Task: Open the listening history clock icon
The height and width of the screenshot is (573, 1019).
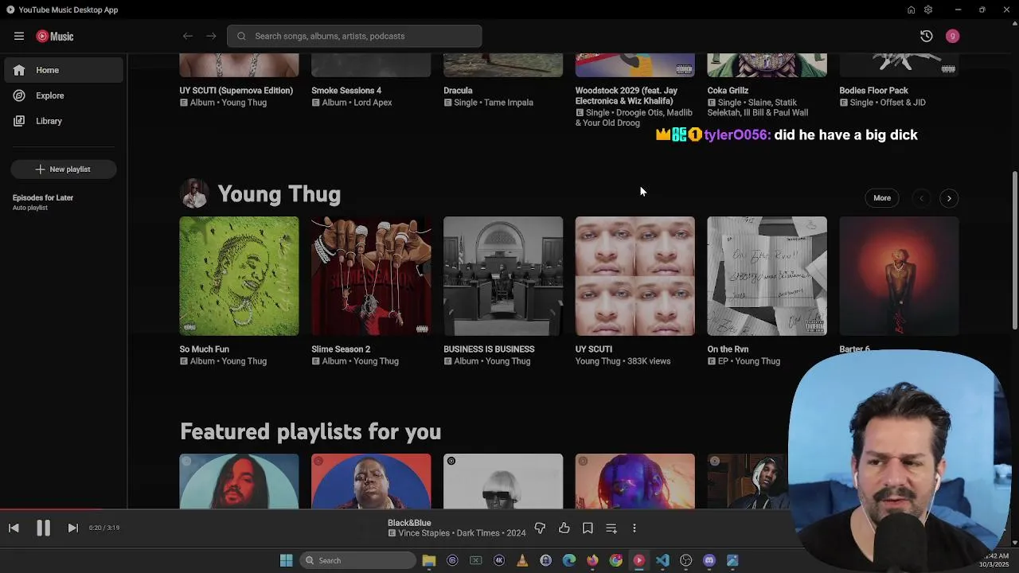Action: pos(926,36)
